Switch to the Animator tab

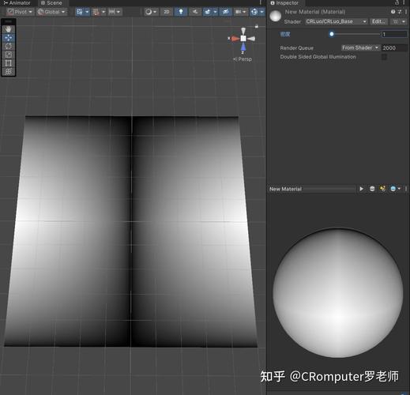[x=17, y=3]
